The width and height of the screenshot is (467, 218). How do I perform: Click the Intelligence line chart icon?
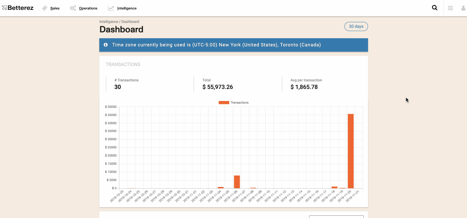click(x=111, y=8)
